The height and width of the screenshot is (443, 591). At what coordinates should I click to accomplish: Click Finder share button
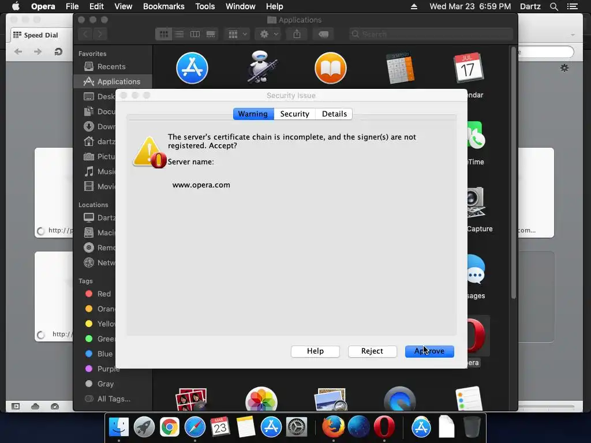pyautogui.click(x=297, y=34)
